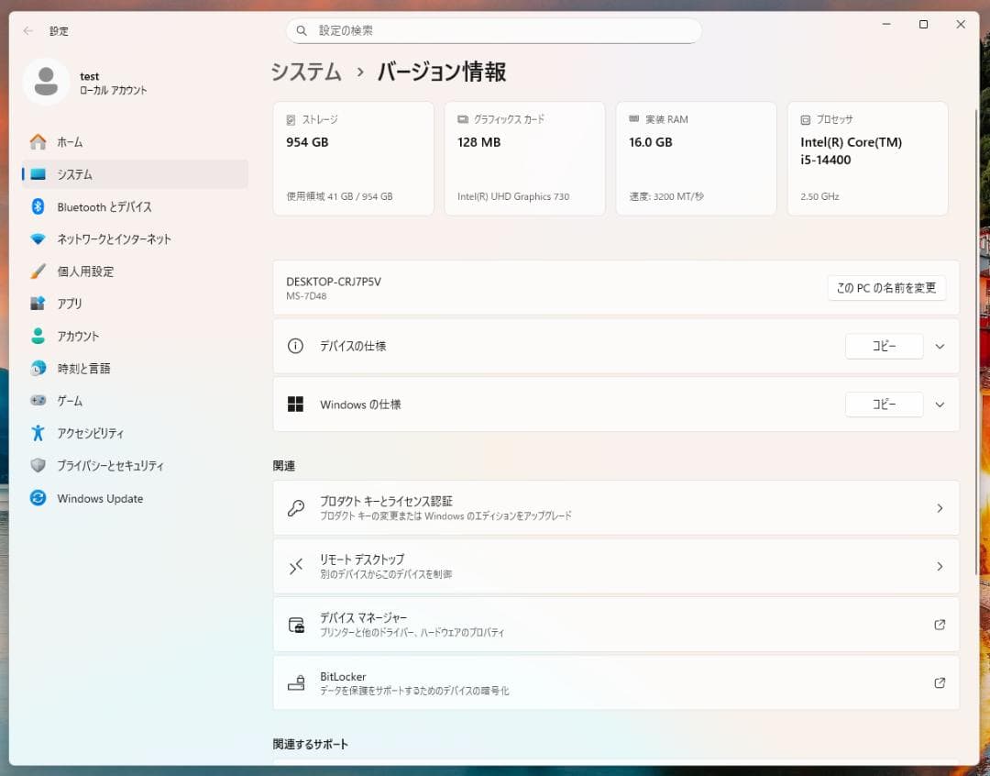Open プロダクト キーとライセンス認証 row

coord(614,507)
